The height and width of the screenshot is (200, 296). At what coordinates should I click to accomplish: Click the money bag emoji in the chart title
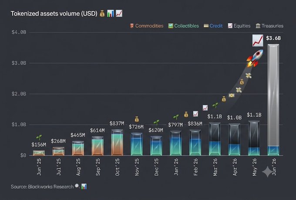[x=102, y=13]
